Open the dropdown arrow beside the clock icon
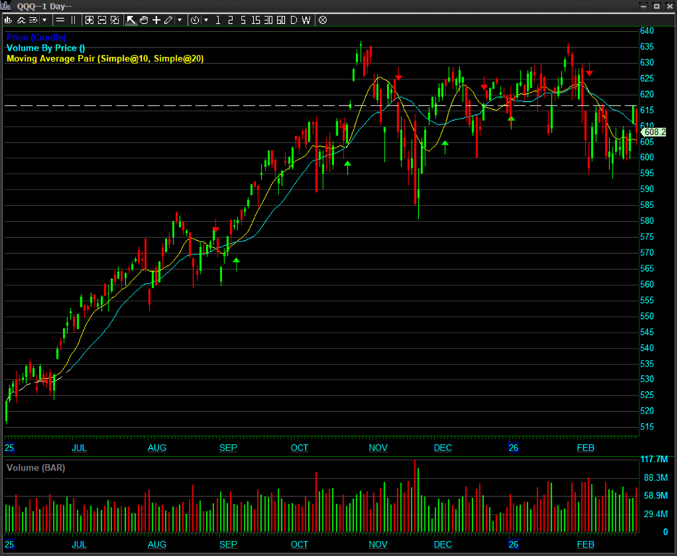The width and height of the screenshot is (677, 556). [206, 20]
